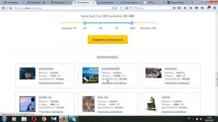Click the reader view icon in the address bar
This screenshot has width=218, height=122.
click(x=113, y=8)
